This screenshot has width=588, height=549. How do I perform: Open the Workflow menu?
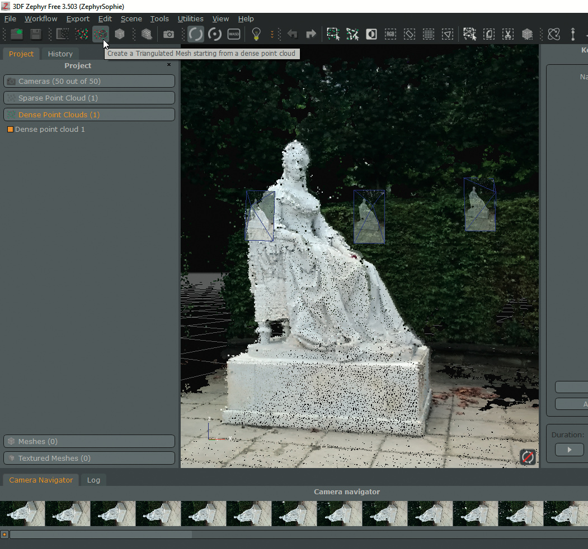tap(41, 19)
